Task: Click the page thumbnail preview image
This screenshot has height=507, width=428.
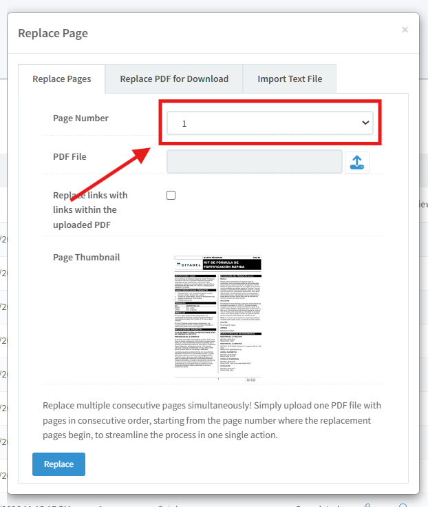Action: coord(218,318)
